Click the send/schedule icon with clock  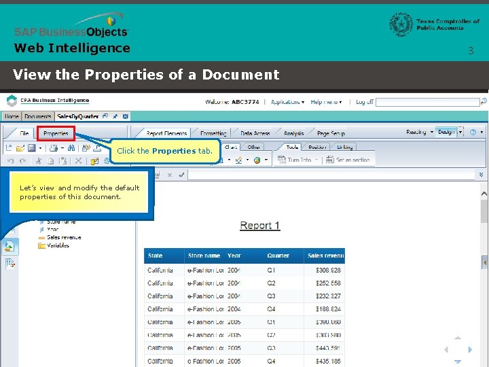(x=86, y=148)
